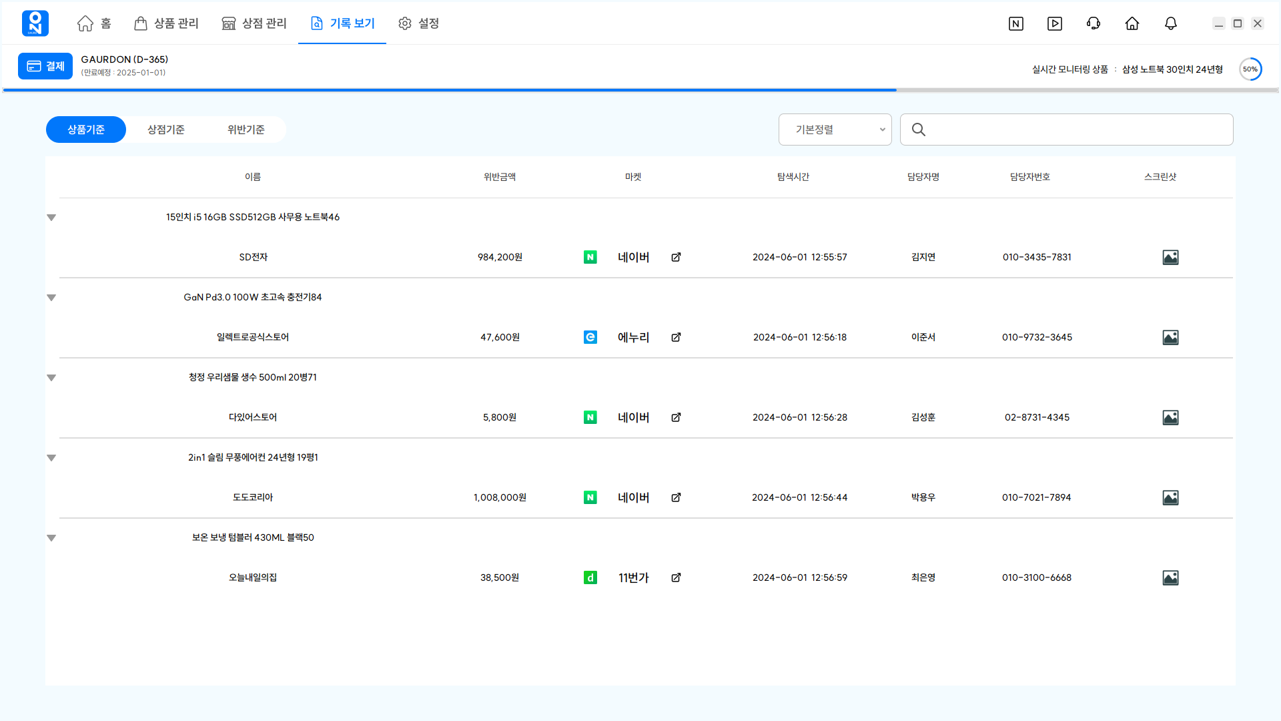Click the video play icon in top bar

1055,23
